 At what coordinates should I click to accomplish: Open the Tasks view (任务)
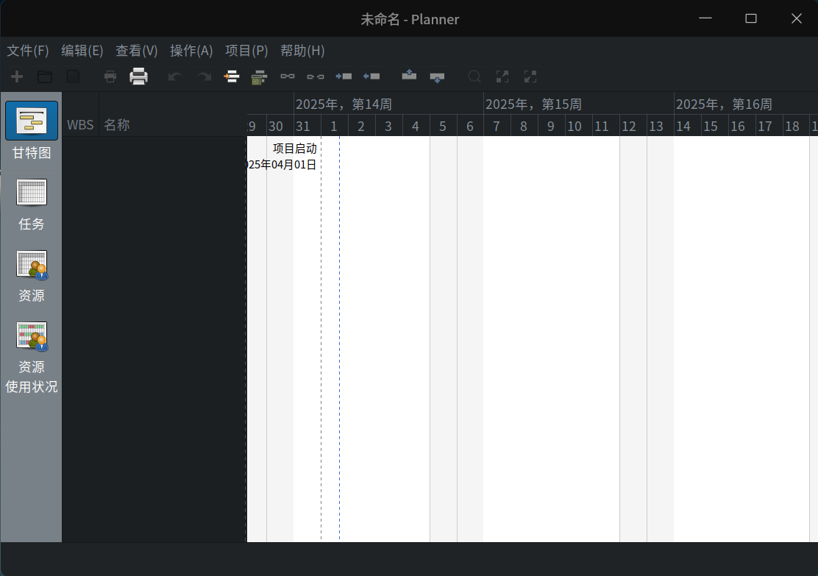(x=32, y=205)
